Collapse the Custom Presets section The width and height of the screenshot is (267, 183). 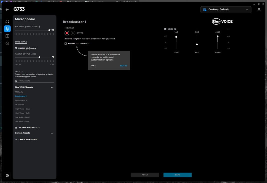(52, 133)
